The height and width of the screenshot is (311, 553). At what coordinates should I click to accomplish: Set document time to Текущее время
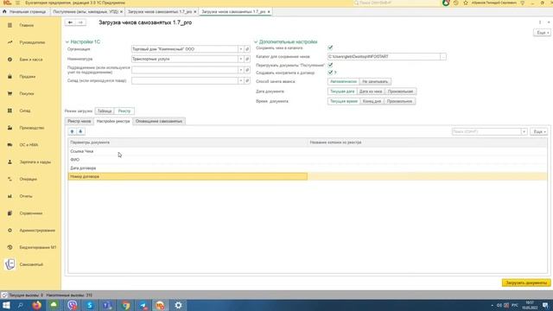344,101
